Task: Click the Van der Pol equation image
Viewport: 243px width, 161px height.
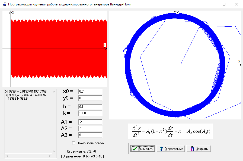Action: click(171, 131)
